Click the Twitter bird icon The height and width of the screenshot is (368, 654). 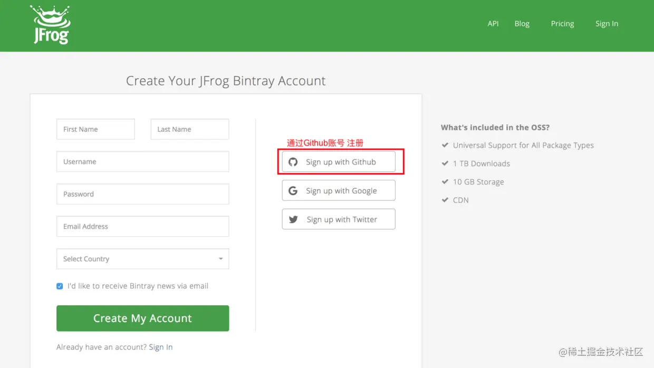[293, 219]
